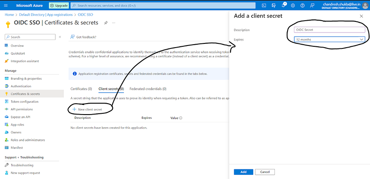This screenshot has width=370, height=179.
Task: Open the Authentication menu item
Action: click(x=21, y=86)
